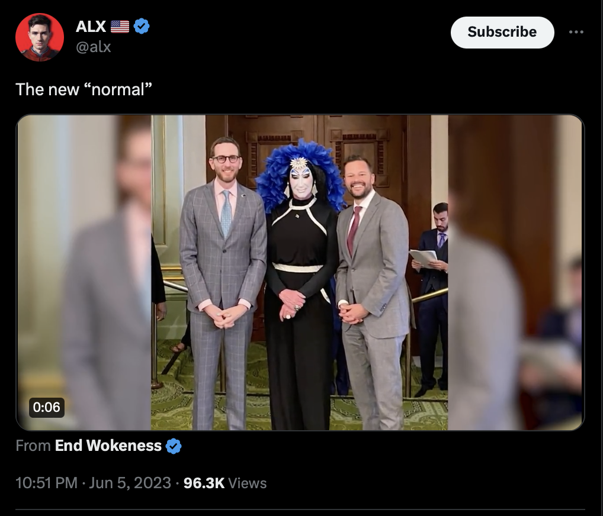
Task: Open the End Wokeness source account
Action: 108,446
